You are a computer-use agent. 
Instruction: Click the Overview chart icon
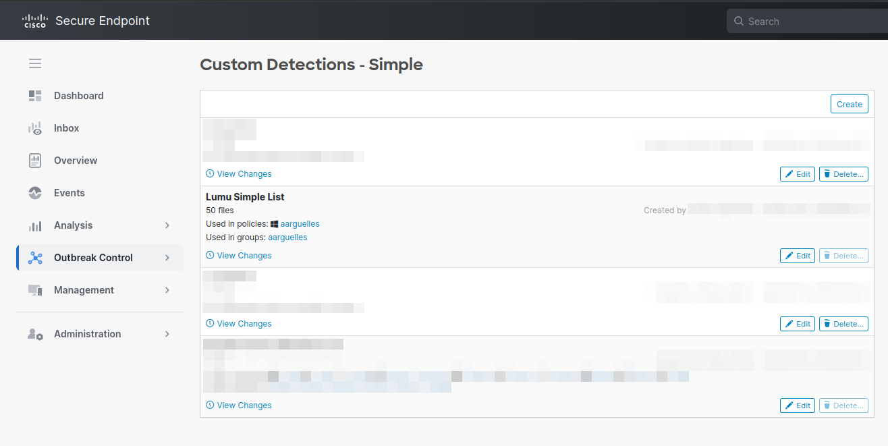click(35, 161)
